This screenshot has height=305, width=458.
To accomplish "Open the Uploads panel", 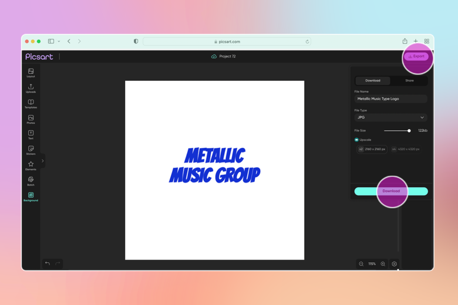I will coord(31,88).
